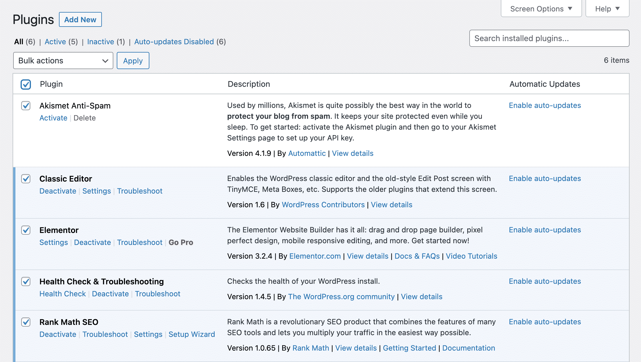
Task: Enable auto-updates for Elementor
Action: (x=545, y=230)
